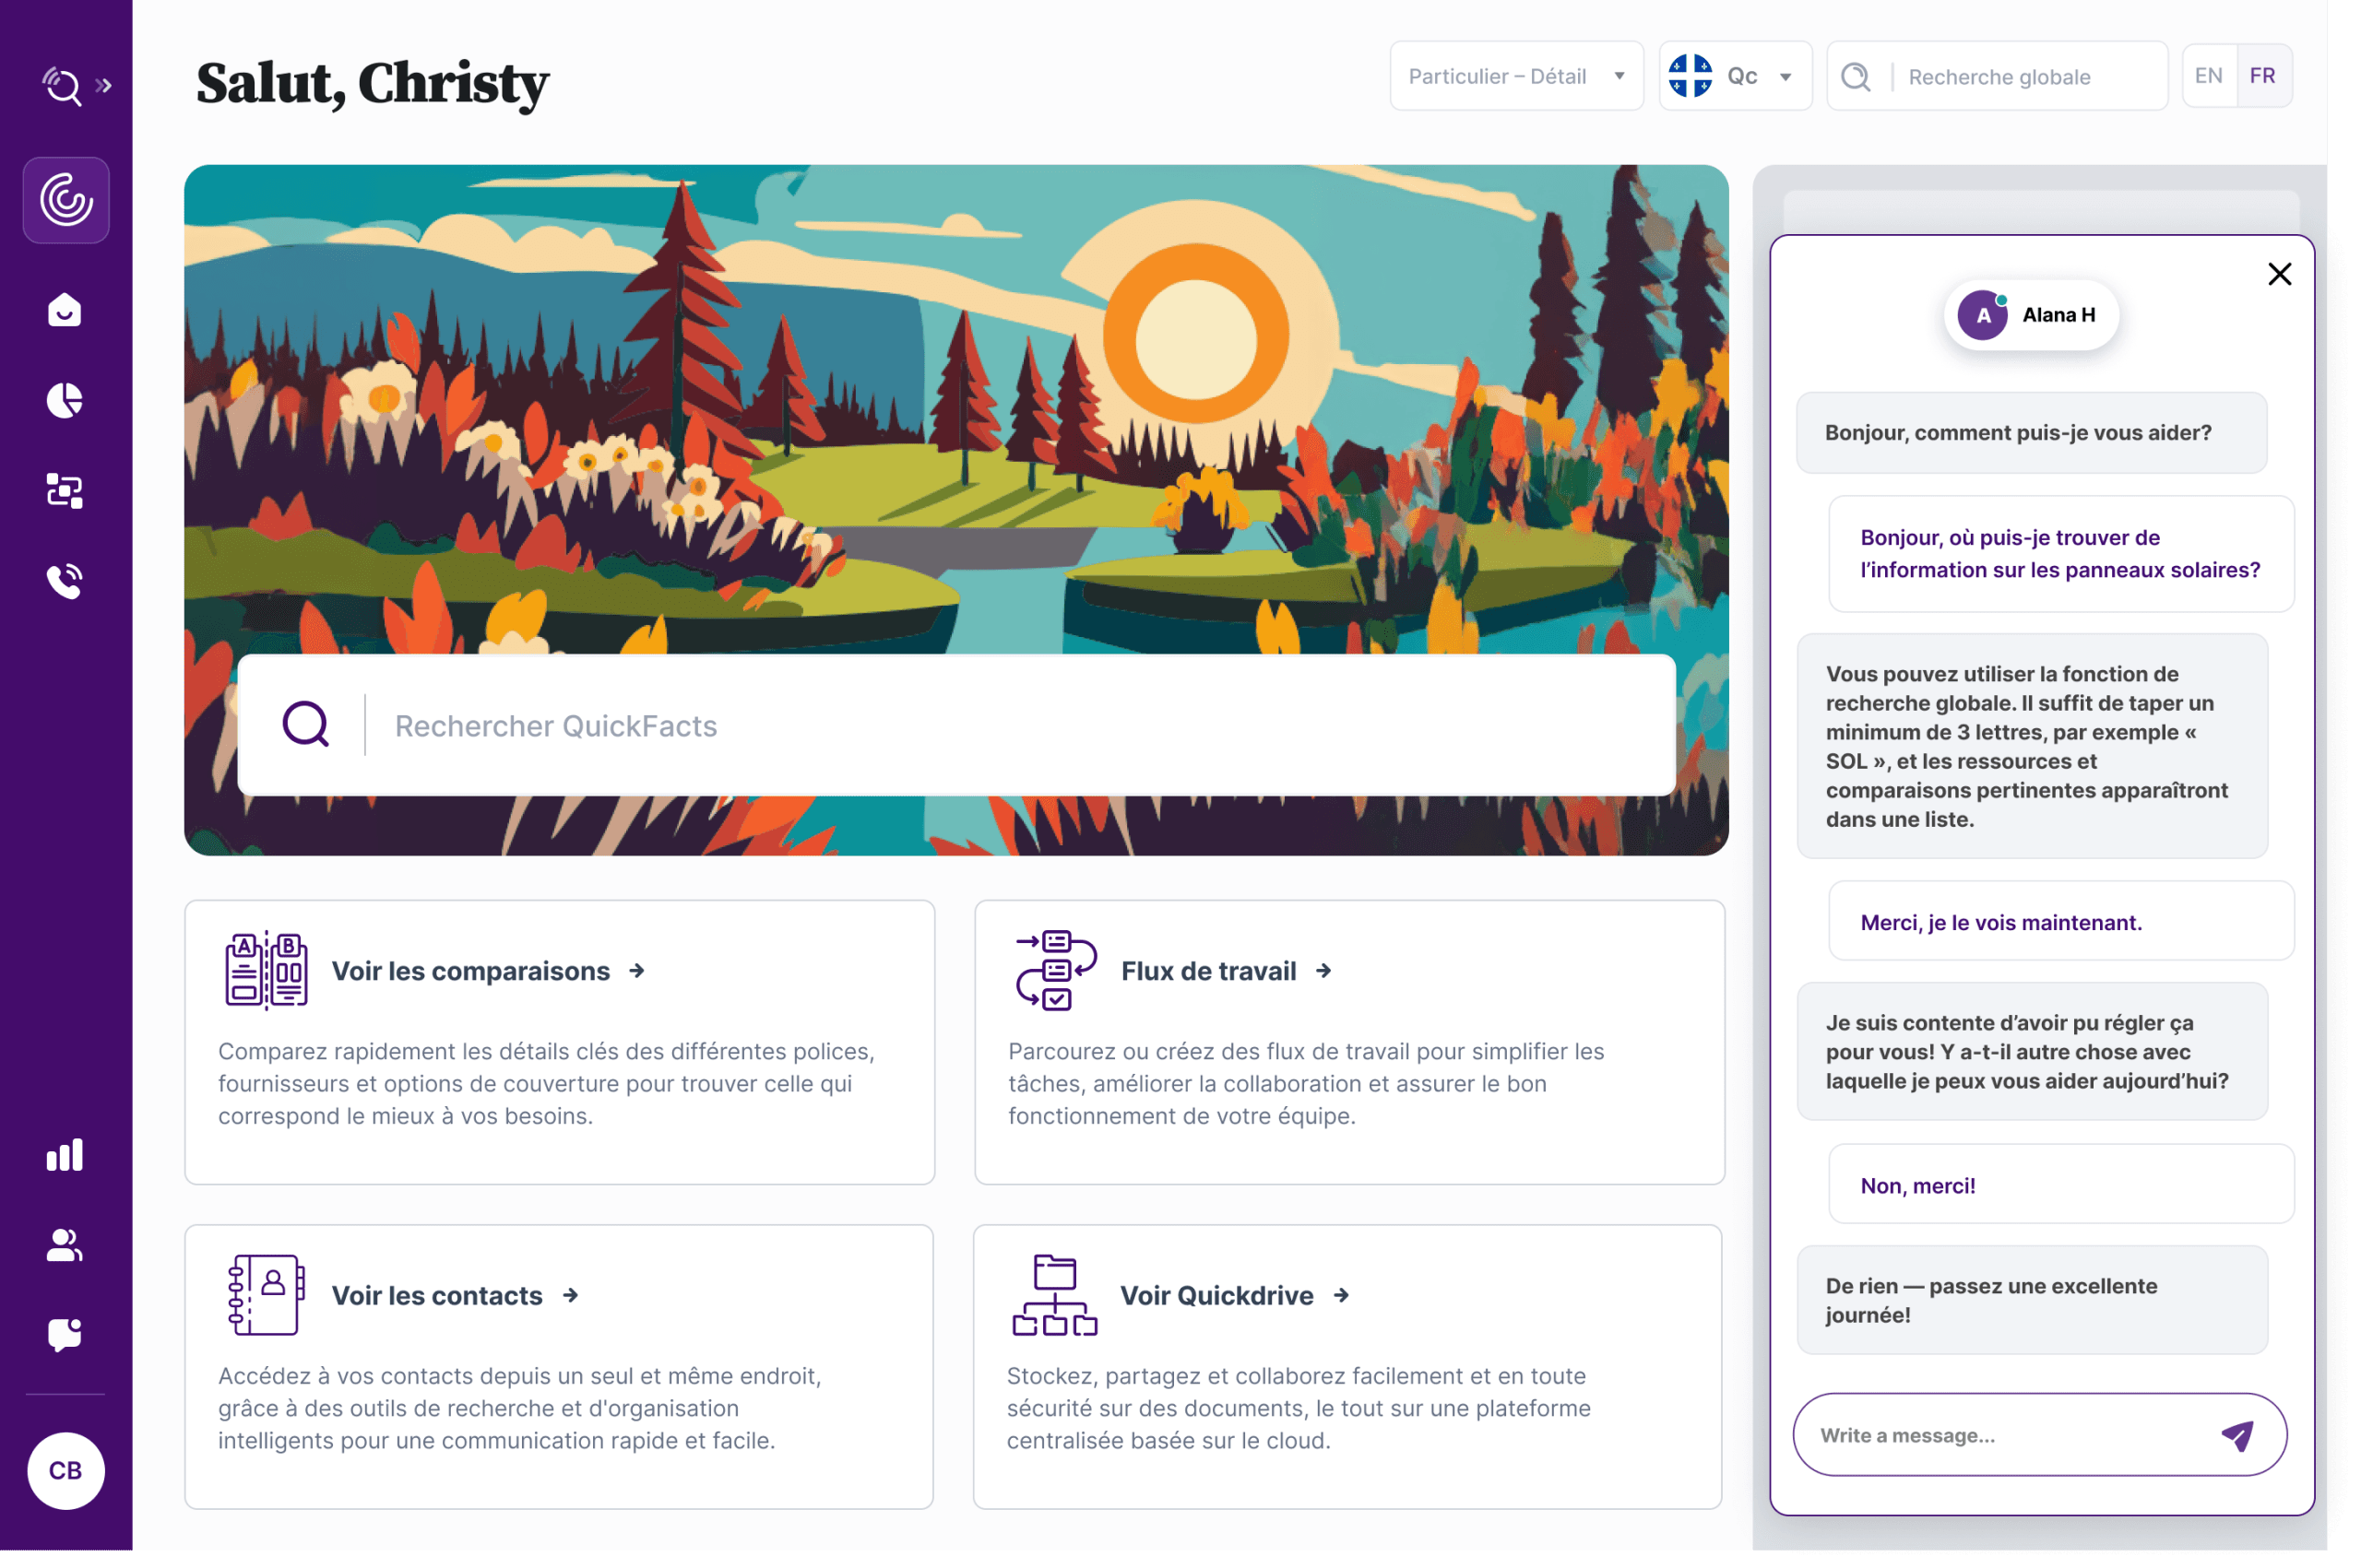
Task: Open the chat bubble sidebar icon
Action: click(x=65, y=1334)
